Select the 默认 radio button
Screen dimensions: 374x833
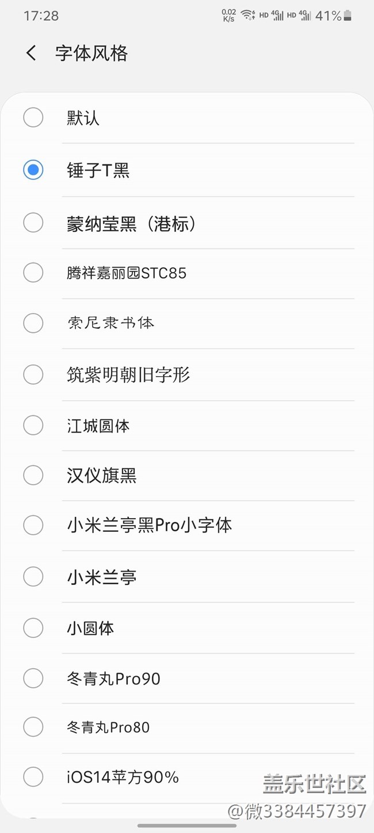pos(33,118)
